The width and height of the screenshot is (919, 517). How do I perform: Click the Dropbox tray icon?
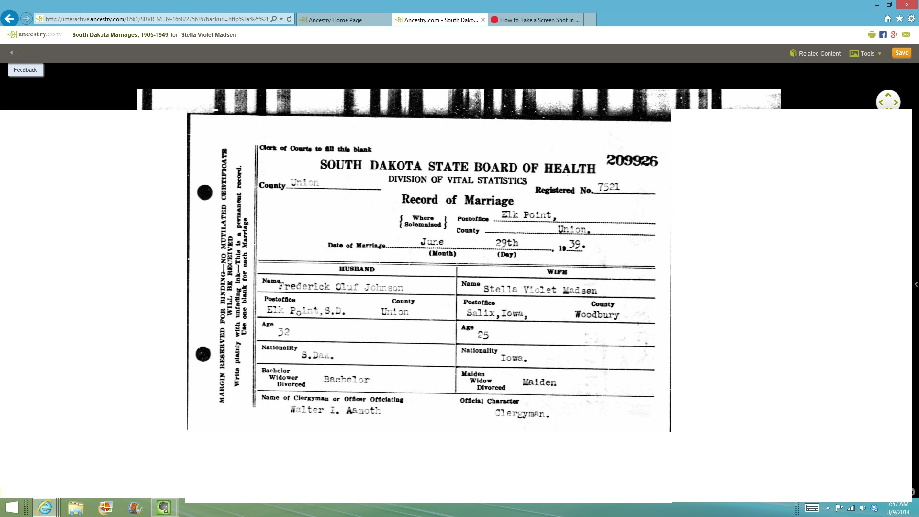pyautogui.click(x=874, y=508)
